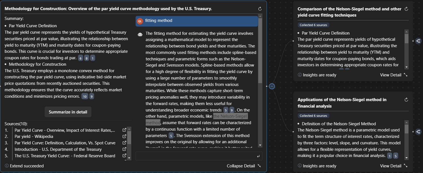Open View Detail on Applications card
Screen dimensions: 423x173
click(393, 166)
